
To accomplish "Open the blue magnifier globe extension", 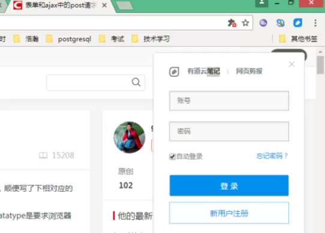I will point(281,23).
